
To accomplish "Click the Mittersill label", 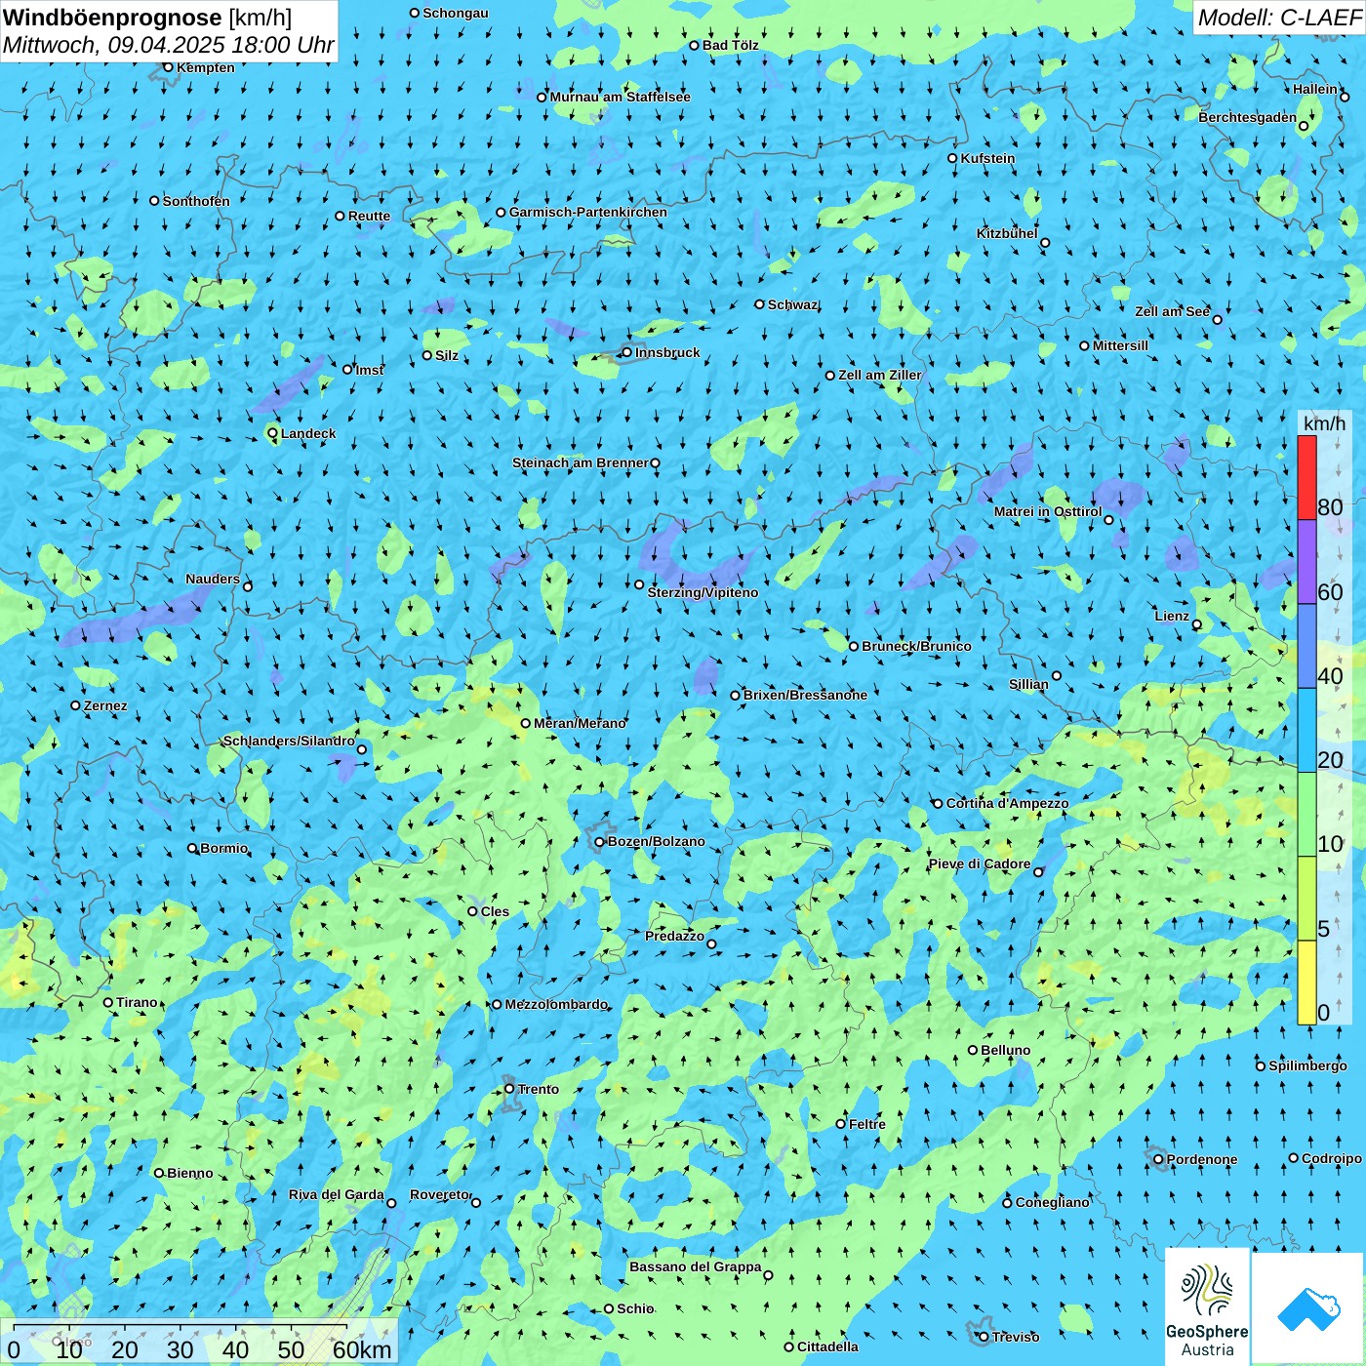I will click(x=1120, y=345).
